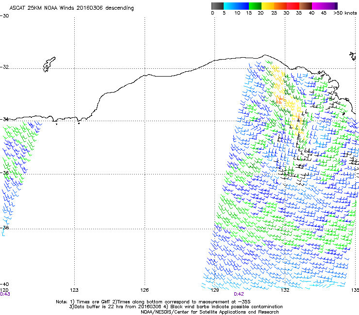Click the orange 25-30 knots legend segment
This screenshot has width=359, height=315.
pos(280,6)
